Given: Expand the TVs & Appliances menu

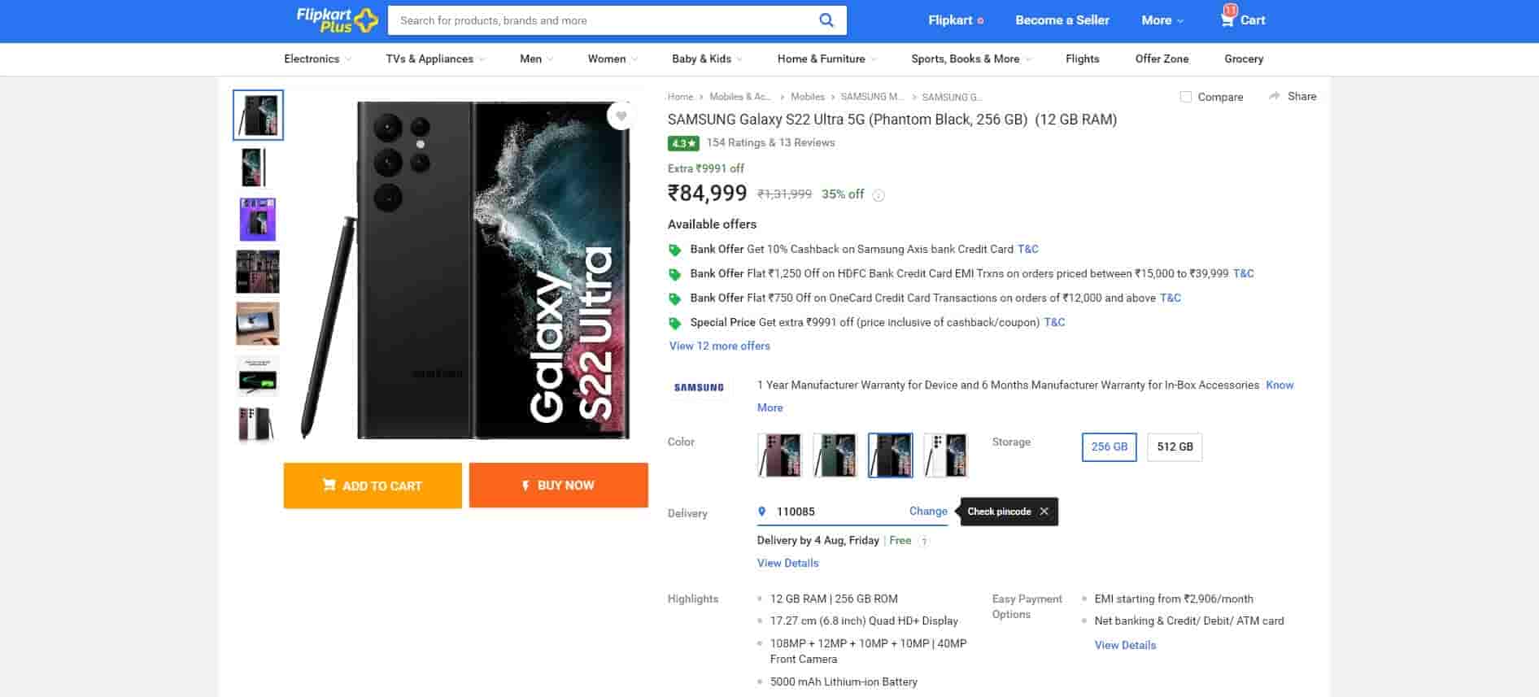Looking at the screenshot, I should (434, 59).
